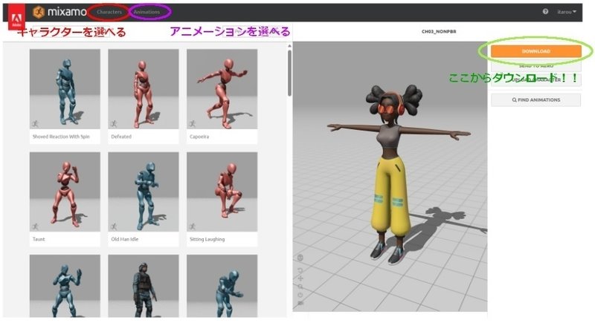Click the CH03_NONPBR character title
Image resolution: width=595 pixels, height=323 pixels.
pyautogui.click(x=439, y=31)
